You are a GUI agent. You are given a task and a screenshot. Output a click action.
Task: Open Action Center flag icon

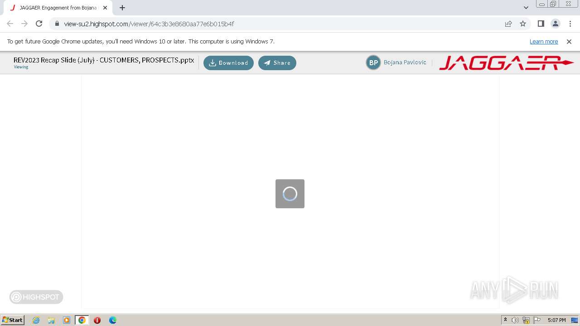pyautogui.click(x=537, y=320)
